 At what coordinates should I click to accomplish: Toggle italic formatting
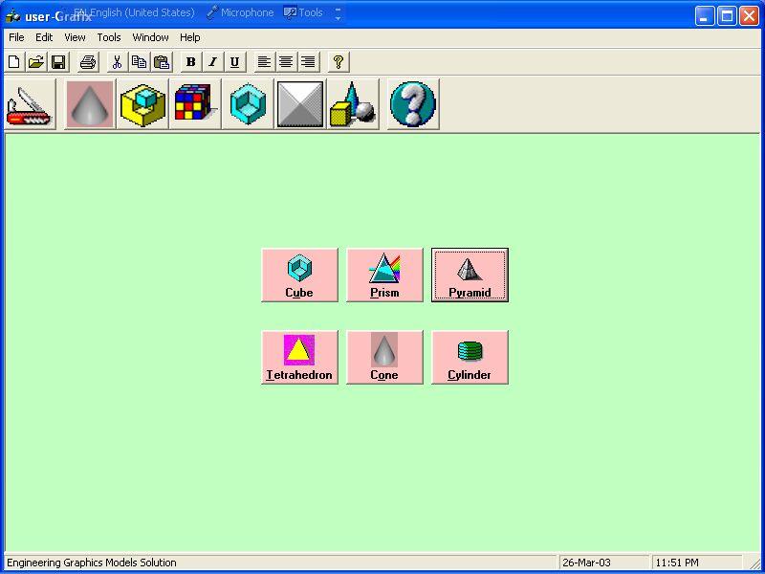click(212, 62)
